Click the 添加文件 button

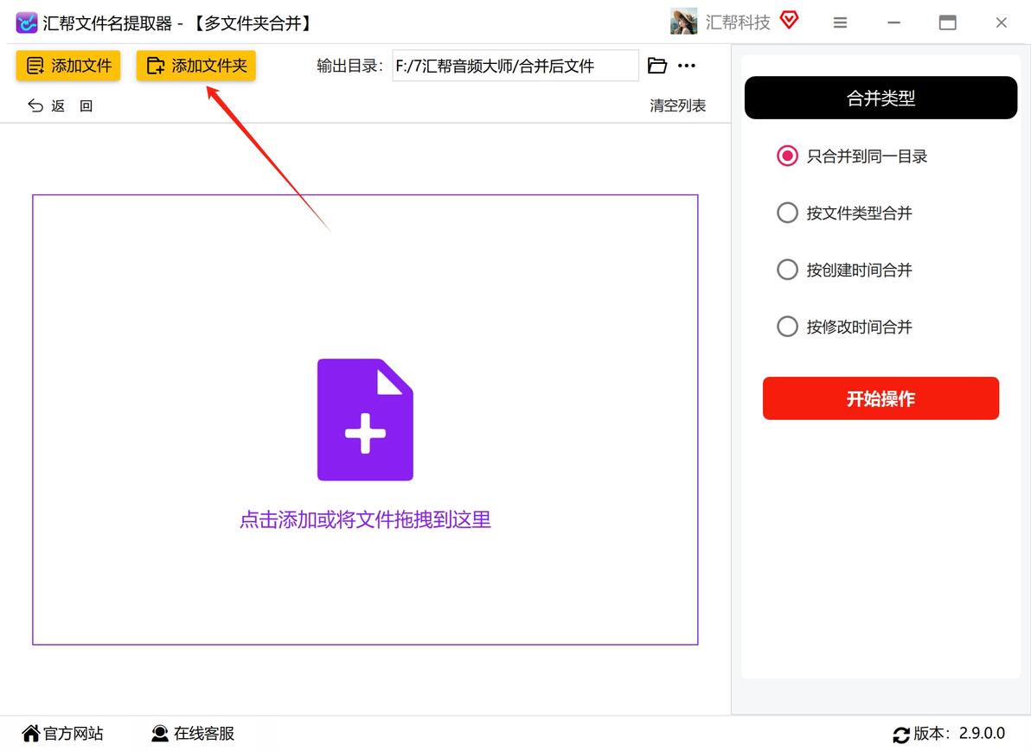[x=67, y=66]
